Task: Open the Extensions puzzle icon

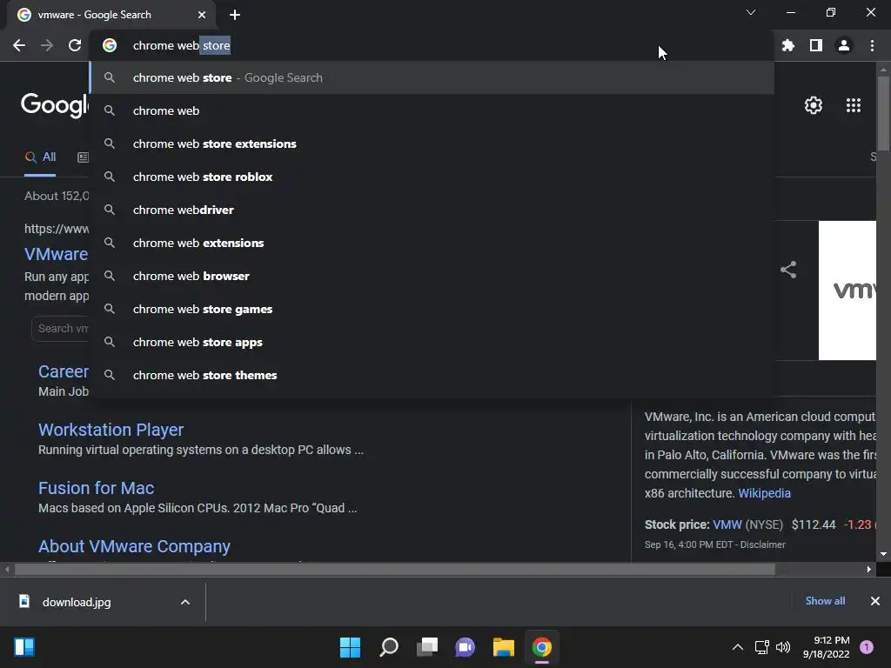Action: [x=787, y=45]
